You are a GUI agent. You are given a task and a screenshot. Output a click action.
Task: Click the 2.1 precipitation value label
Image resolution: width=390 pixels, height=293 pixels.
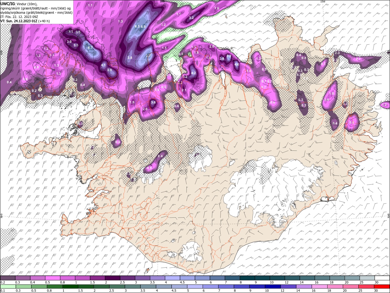pos(184,90)
